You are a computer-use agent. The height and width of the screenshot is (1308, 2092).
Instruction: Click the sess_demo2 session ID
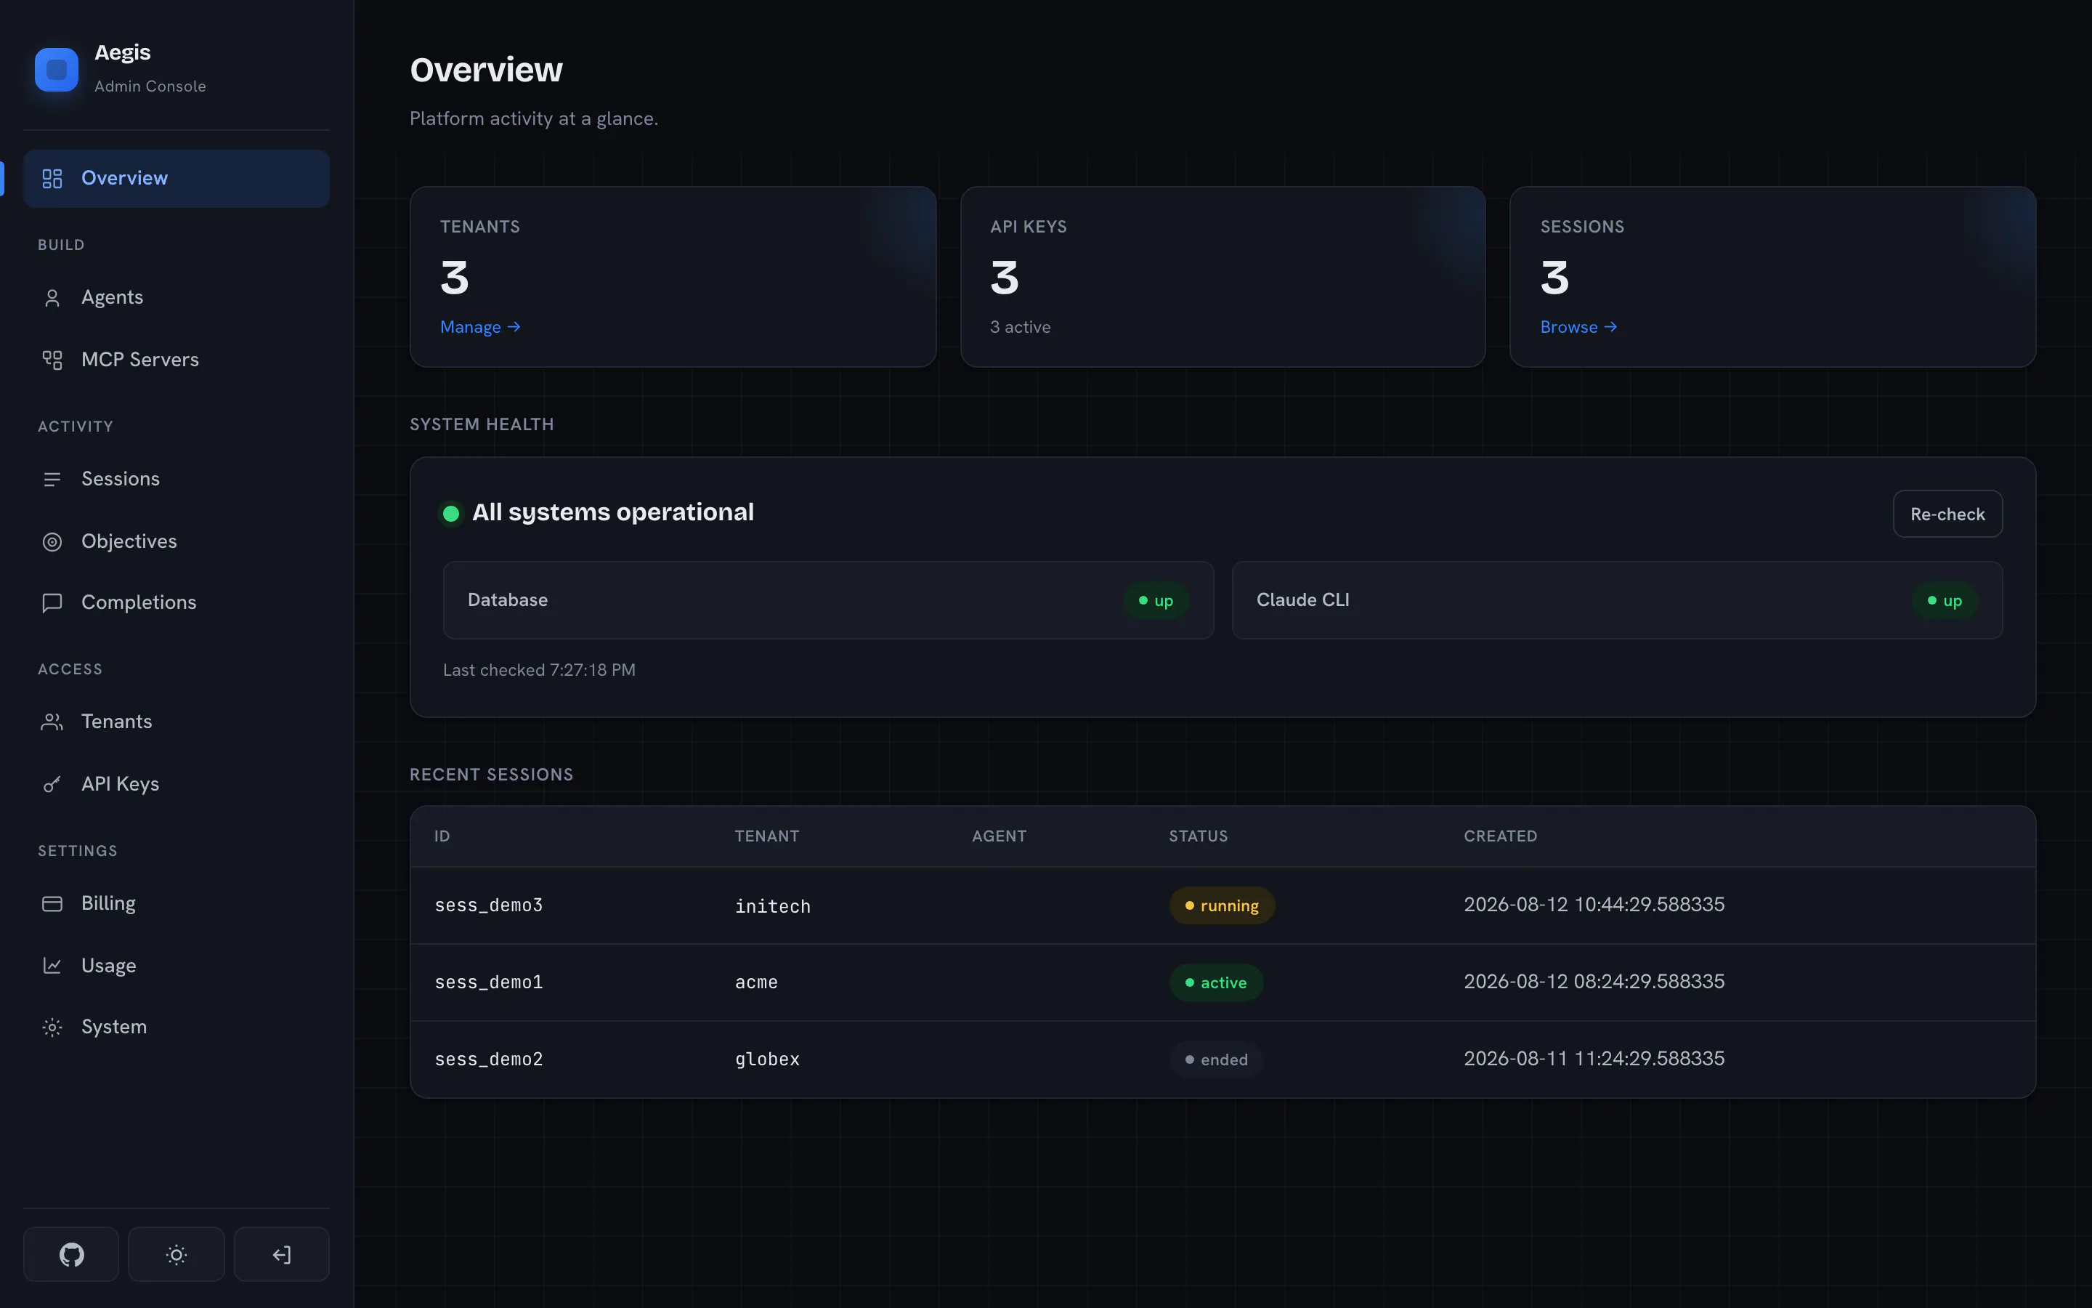(488, 1059)
